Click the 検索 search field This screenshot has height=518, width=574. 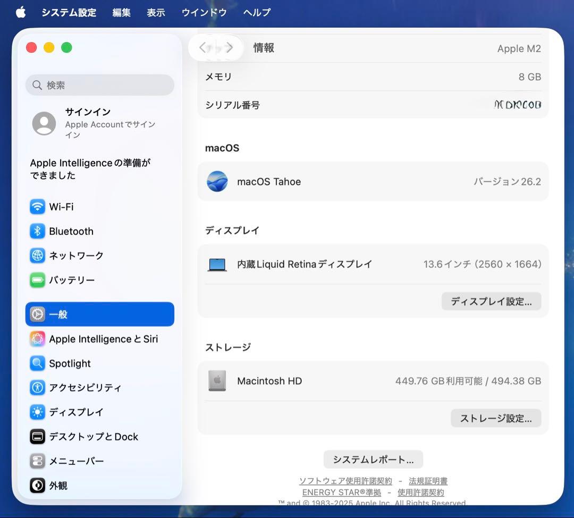pos(99,85)
